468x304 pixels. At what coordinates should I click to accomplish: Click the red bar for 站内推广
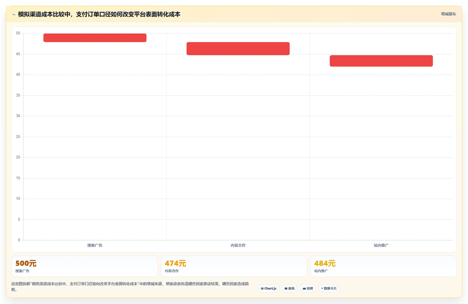(381, 61)
